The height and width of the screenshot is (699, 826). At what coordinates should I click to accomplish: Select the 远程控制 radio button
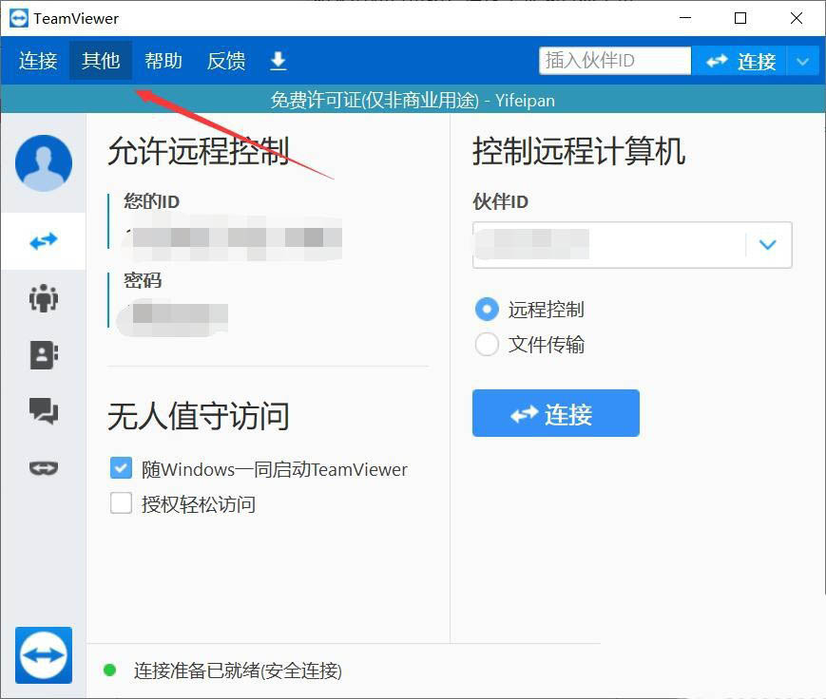click(487, 310)
